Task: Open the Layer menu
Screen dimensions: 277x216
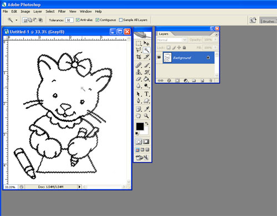Action: (38, 12)
